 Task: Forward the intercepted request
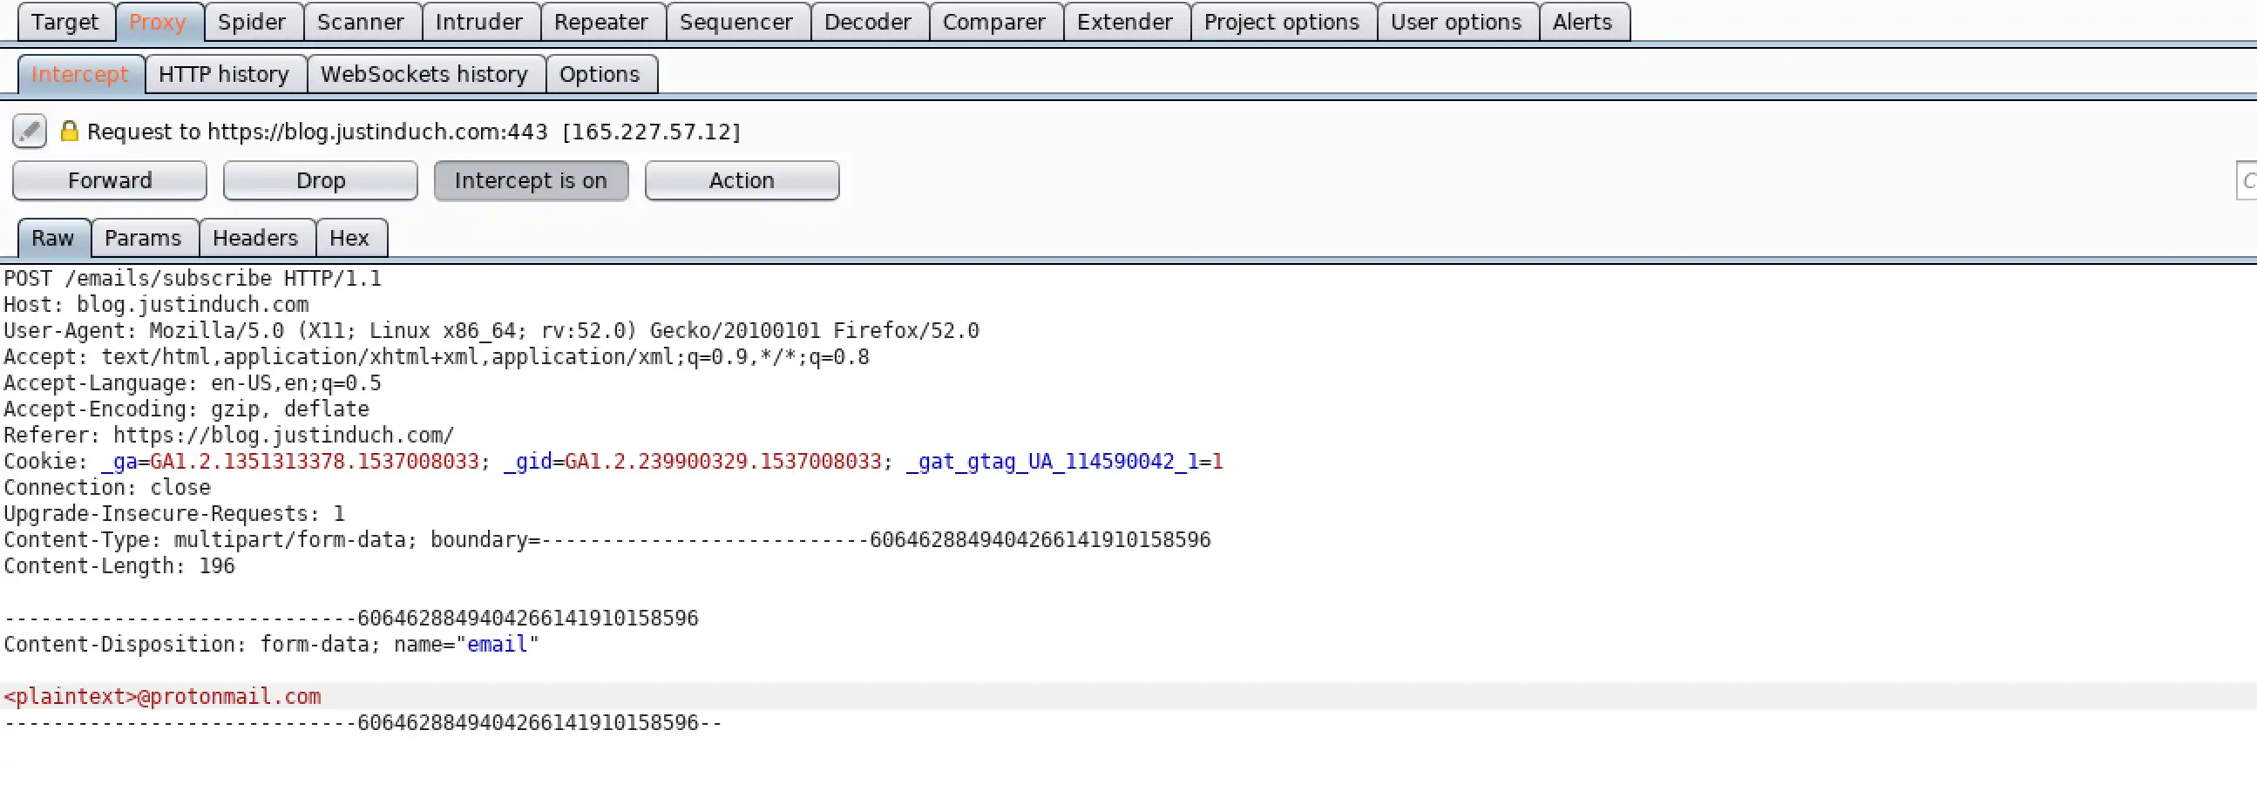tap(110, 180)
